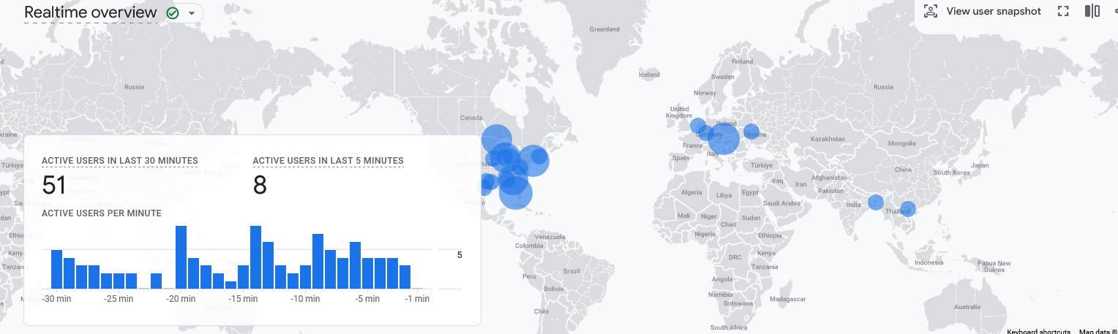
Task: Click the Greenland map label
Action: tap(604, 29)
